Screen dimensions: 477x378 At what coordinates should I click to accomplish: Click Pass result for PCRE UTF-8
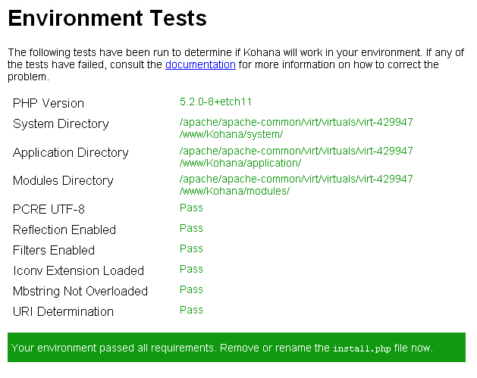click(191, 208)
